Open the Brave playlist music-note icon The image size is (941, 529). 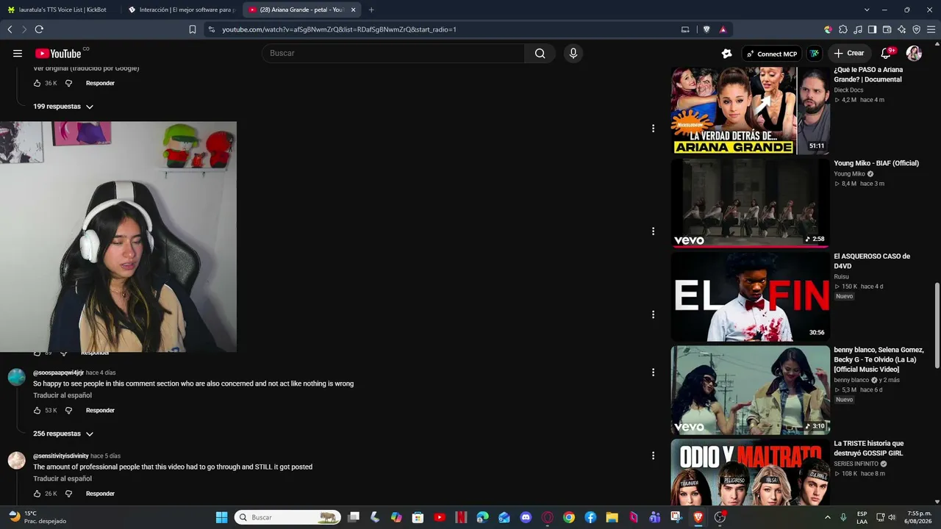[858, 29]
